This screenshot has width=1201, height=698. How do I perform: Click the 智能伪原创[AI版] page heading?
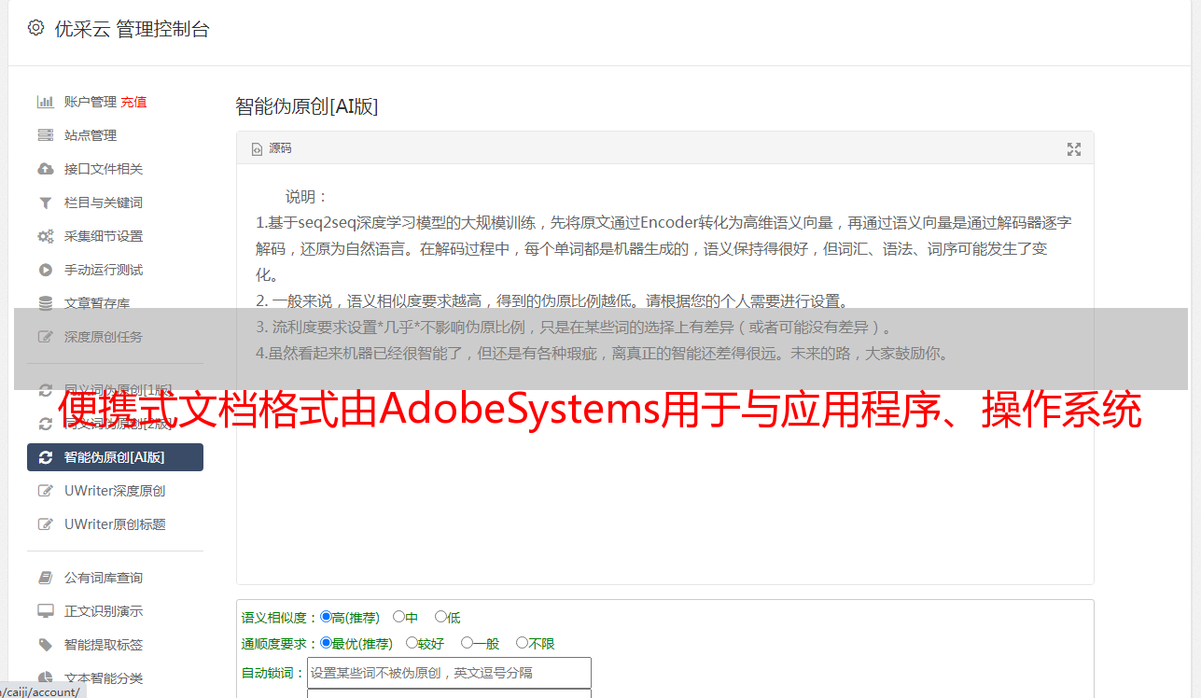307,106
